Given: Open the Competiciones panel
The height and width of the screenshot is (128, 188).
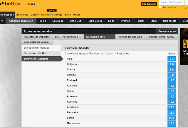Looking at the screenshot, I should (x=167, y=31).
